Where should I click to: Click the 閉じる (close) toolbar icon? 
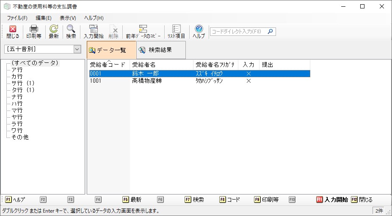point(13,32)
